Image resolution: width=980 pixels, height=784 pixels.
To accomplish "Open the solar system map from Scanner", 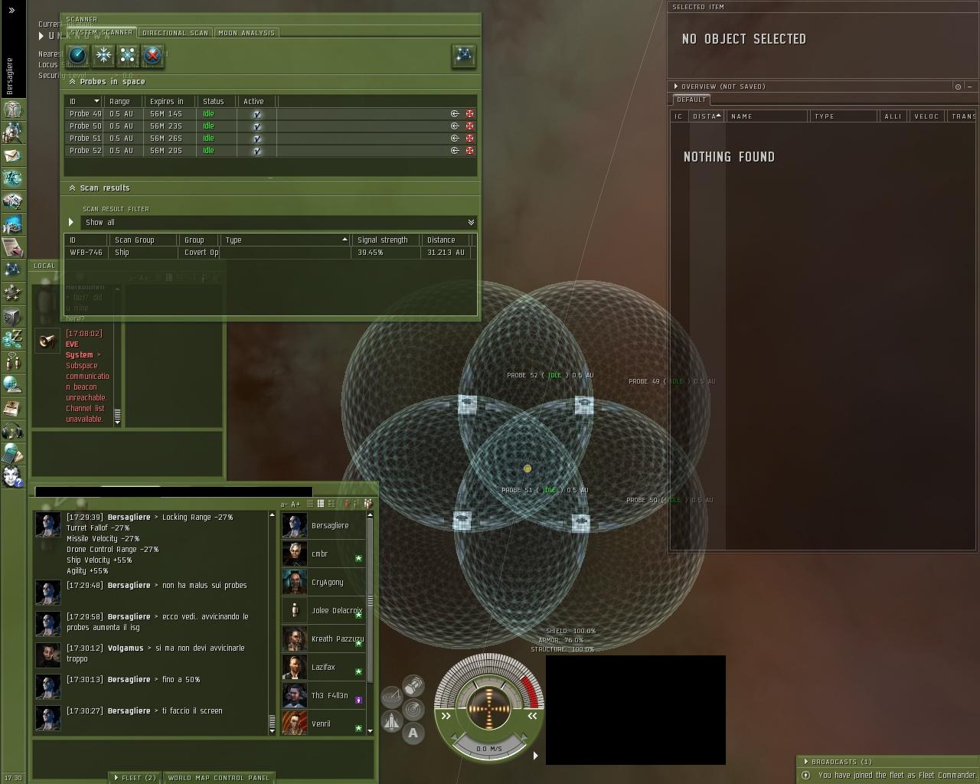I will tap(463, 55).
